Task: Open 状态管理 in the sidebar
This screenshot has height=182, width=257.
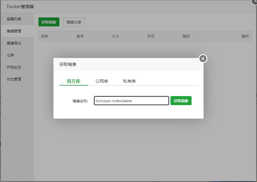Action: tap(14, 79)
